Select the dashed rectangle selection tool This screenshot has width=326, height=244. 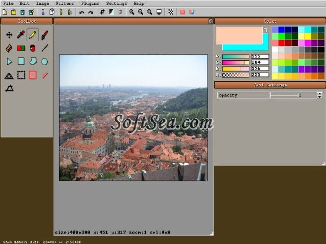tap(21, 75)
